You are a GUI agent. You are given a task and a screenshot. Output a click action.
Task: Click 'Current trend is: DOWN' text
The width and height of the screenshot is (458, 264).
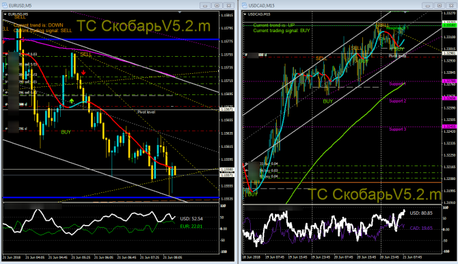38,25
